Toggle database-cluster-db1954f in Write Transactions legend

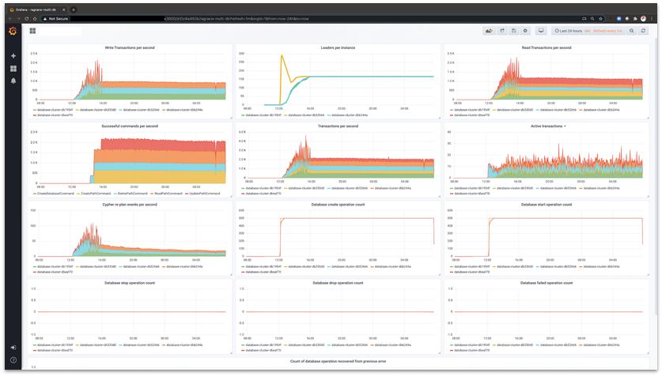point(55,110)
